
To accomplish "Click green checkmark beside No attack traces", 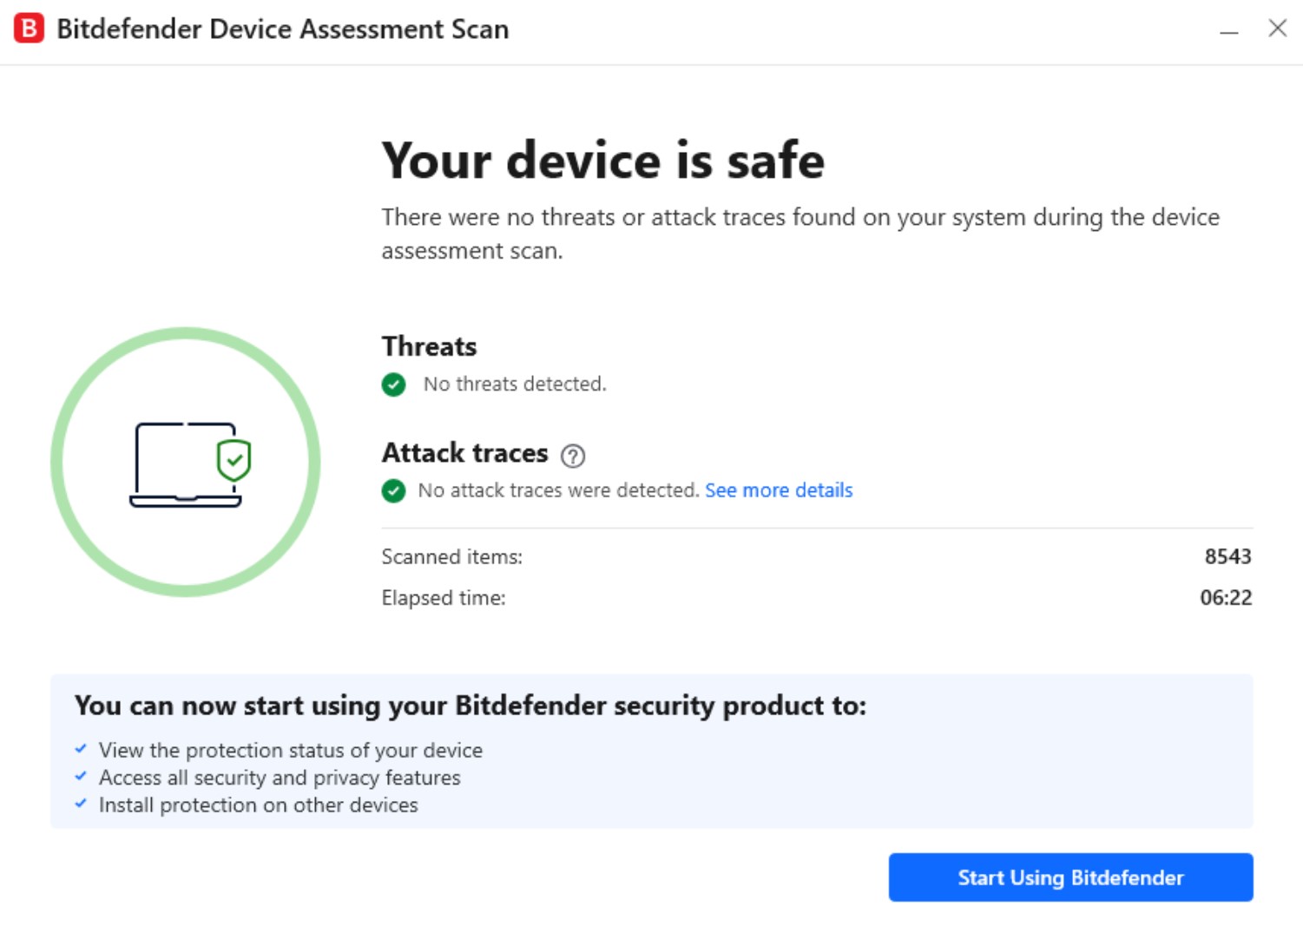I will [393, 491].
